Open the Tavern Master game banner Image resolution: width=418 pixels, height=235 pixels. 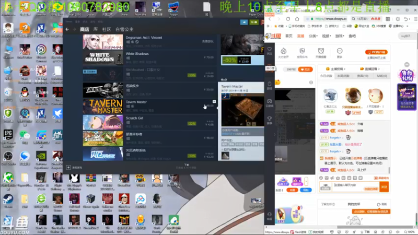(x=103, y=106)
